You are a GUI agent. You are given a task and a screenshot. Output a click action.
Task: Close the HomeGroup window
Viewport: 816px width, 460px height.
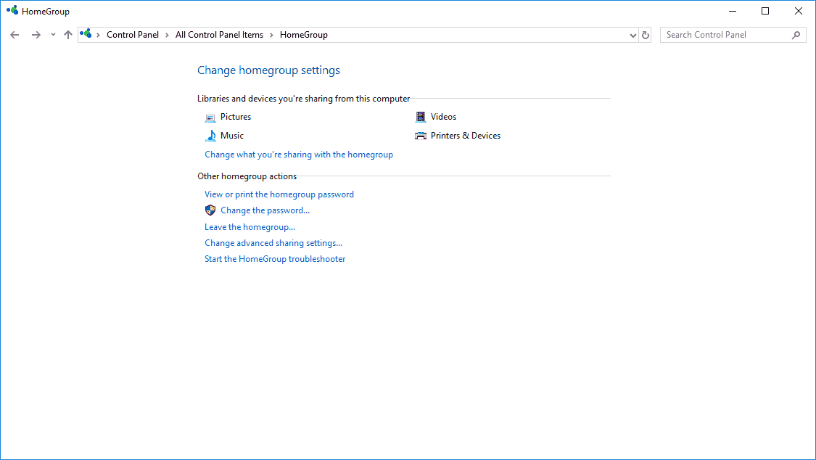coord(799,11)
